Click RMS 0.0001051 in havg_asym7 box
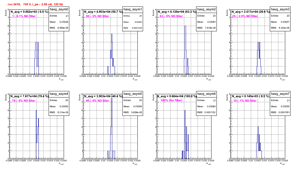The height and width of the screenshot is (169, 295). tap(280, 113)
